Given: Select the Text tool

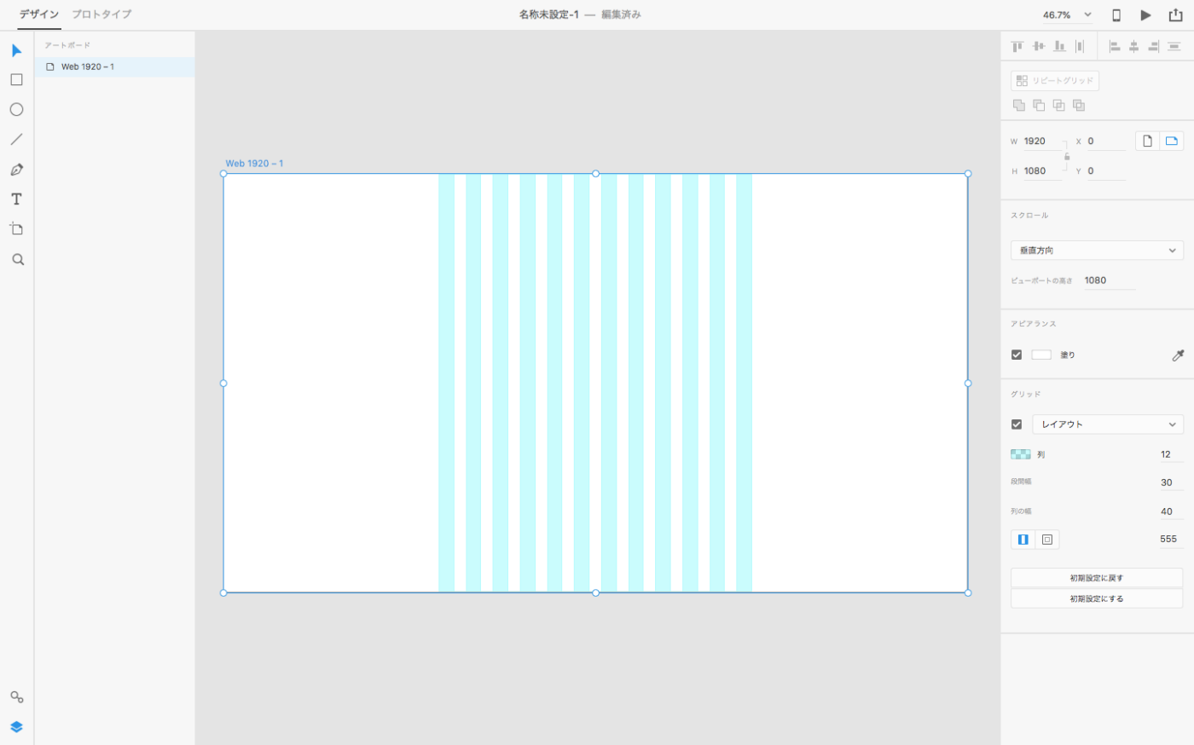Looking at the screenshot, I should 16,199.
